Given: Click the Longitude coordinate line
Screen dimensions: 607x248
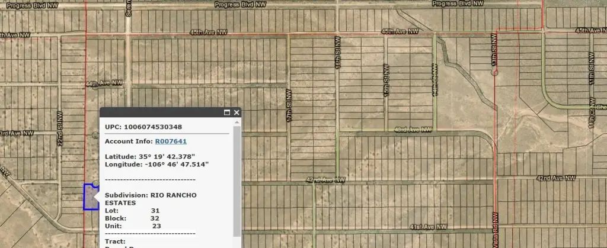Looking at the screenshot, I should pos(156,164).
